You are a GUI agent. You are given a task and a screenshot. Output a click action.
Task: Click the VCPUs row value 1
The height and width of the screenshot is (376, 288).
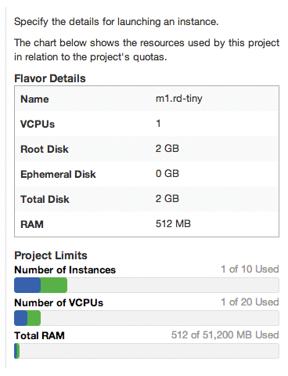[x=158, y=123]
